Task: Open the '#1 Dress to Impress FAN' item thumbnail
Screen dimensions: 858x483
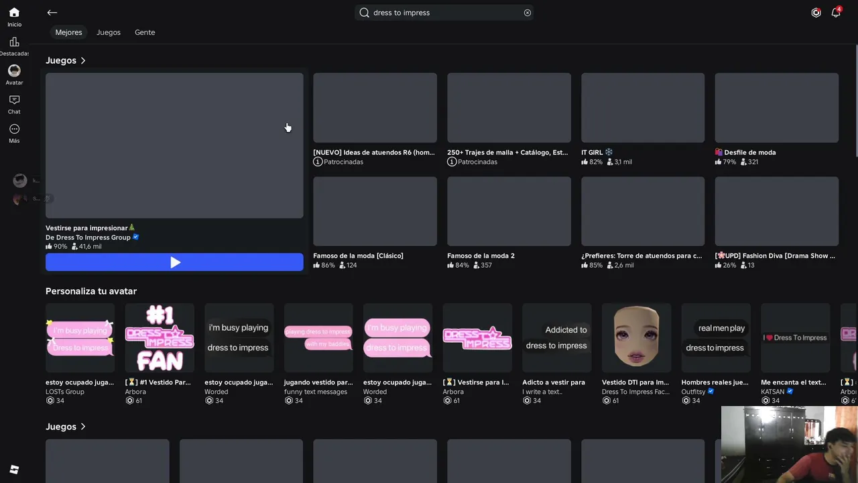Action: tap(160, 337)
